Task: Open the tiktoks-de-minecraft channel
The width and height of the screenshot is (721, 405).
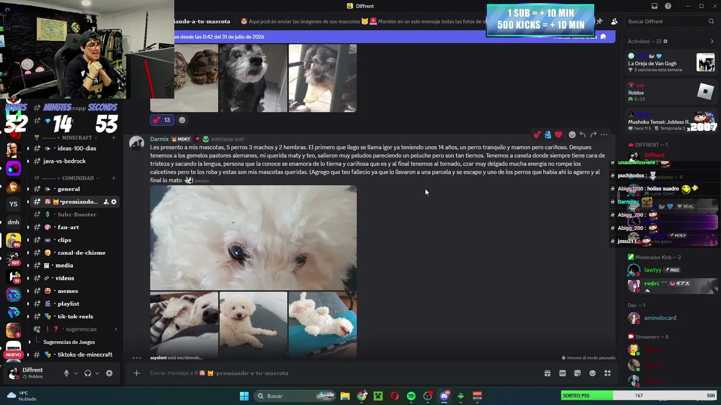Action: pyautogui.click(x=74, y=355)
